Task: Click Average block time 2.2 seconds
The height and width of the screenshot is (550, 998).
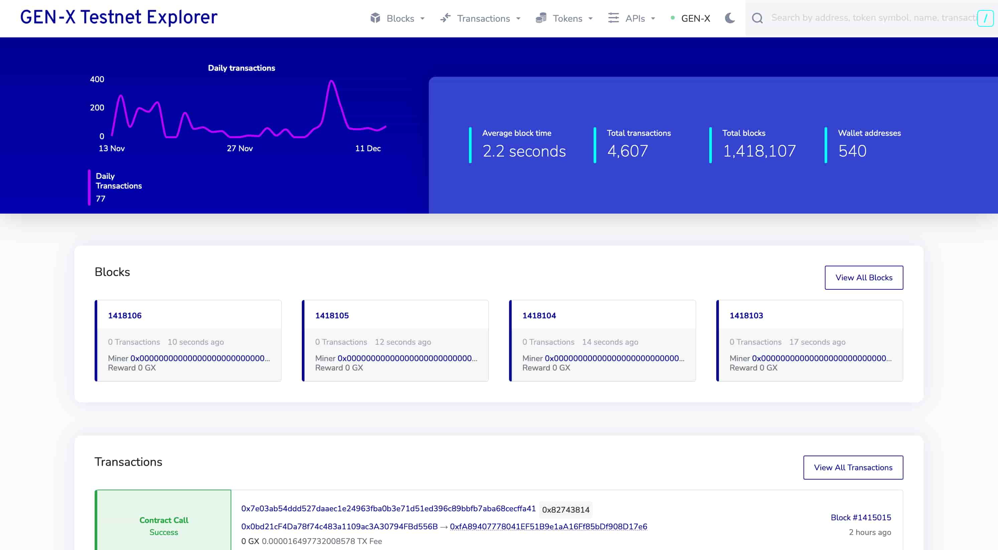Action: click(x=524, y=151)
